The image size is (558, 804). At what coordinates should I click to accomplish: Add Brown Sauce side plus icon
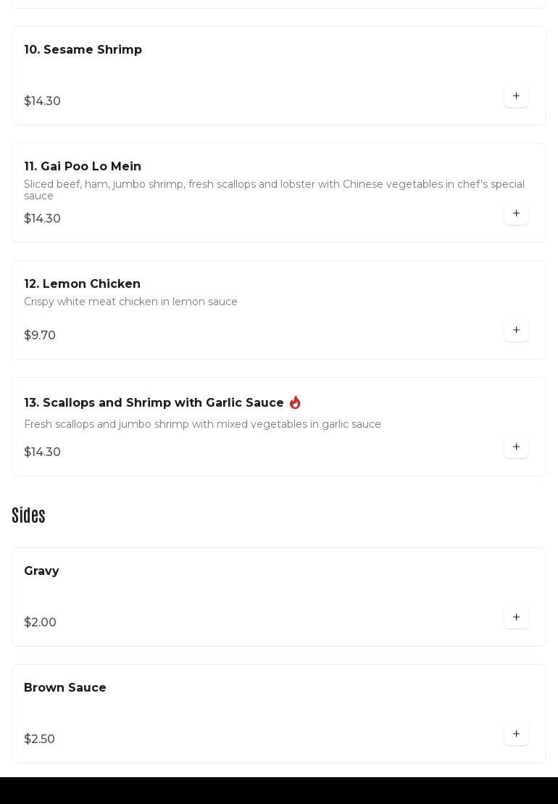pyautogui.click(x=516, y=734)
